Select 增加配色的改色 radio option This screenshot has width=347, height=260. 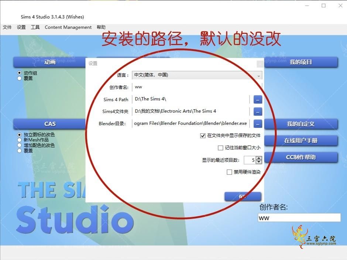coord(20,145)
